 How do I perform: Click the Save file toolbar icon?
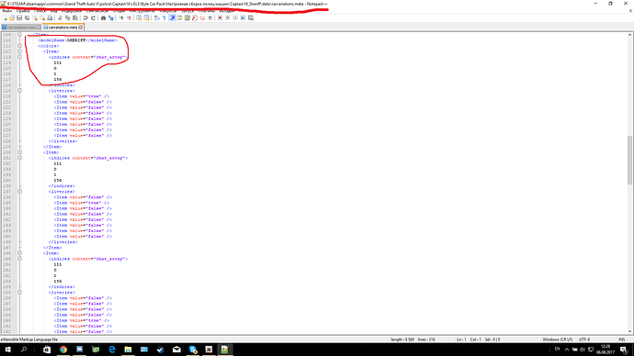[19, 18]
